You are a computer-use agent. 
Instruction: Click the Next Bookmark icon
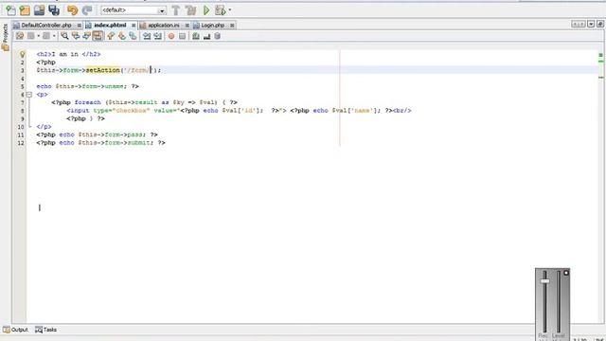(122, 36)
